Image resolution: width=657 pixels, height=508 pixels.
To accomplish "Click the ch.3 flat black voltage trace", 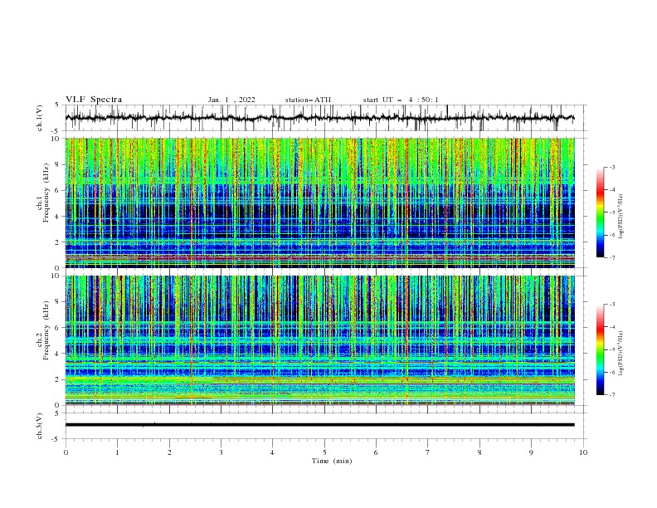I will (x=320, y=425).
